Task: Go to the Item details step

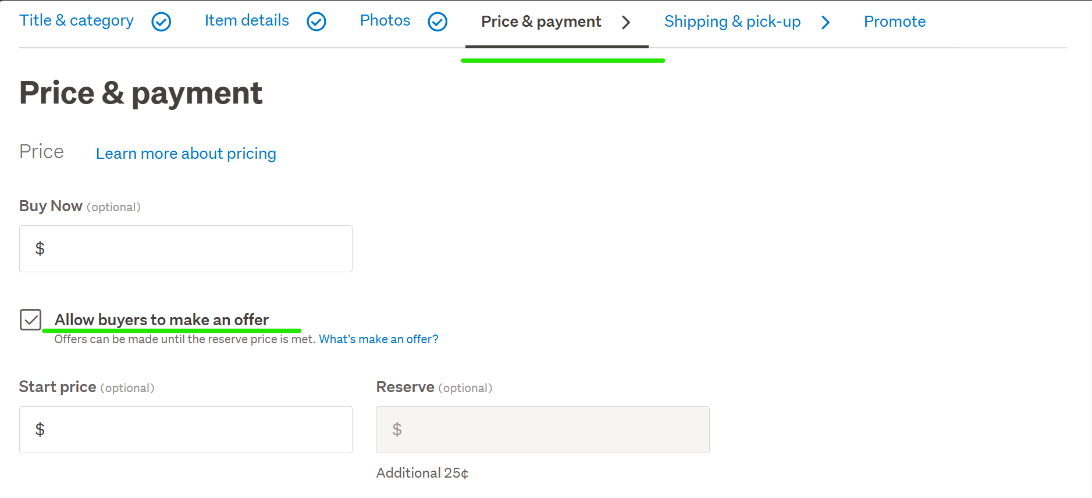Action: coord(247,21)
